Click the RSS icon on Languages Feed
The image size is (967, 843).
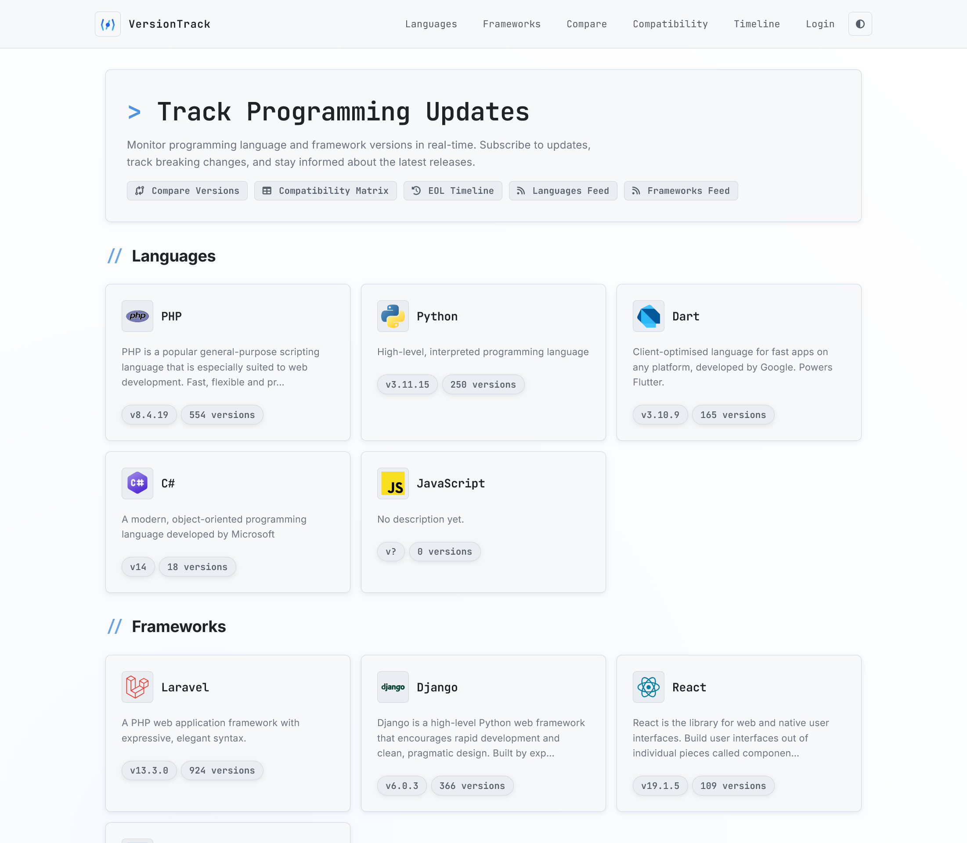coord(522,190)
